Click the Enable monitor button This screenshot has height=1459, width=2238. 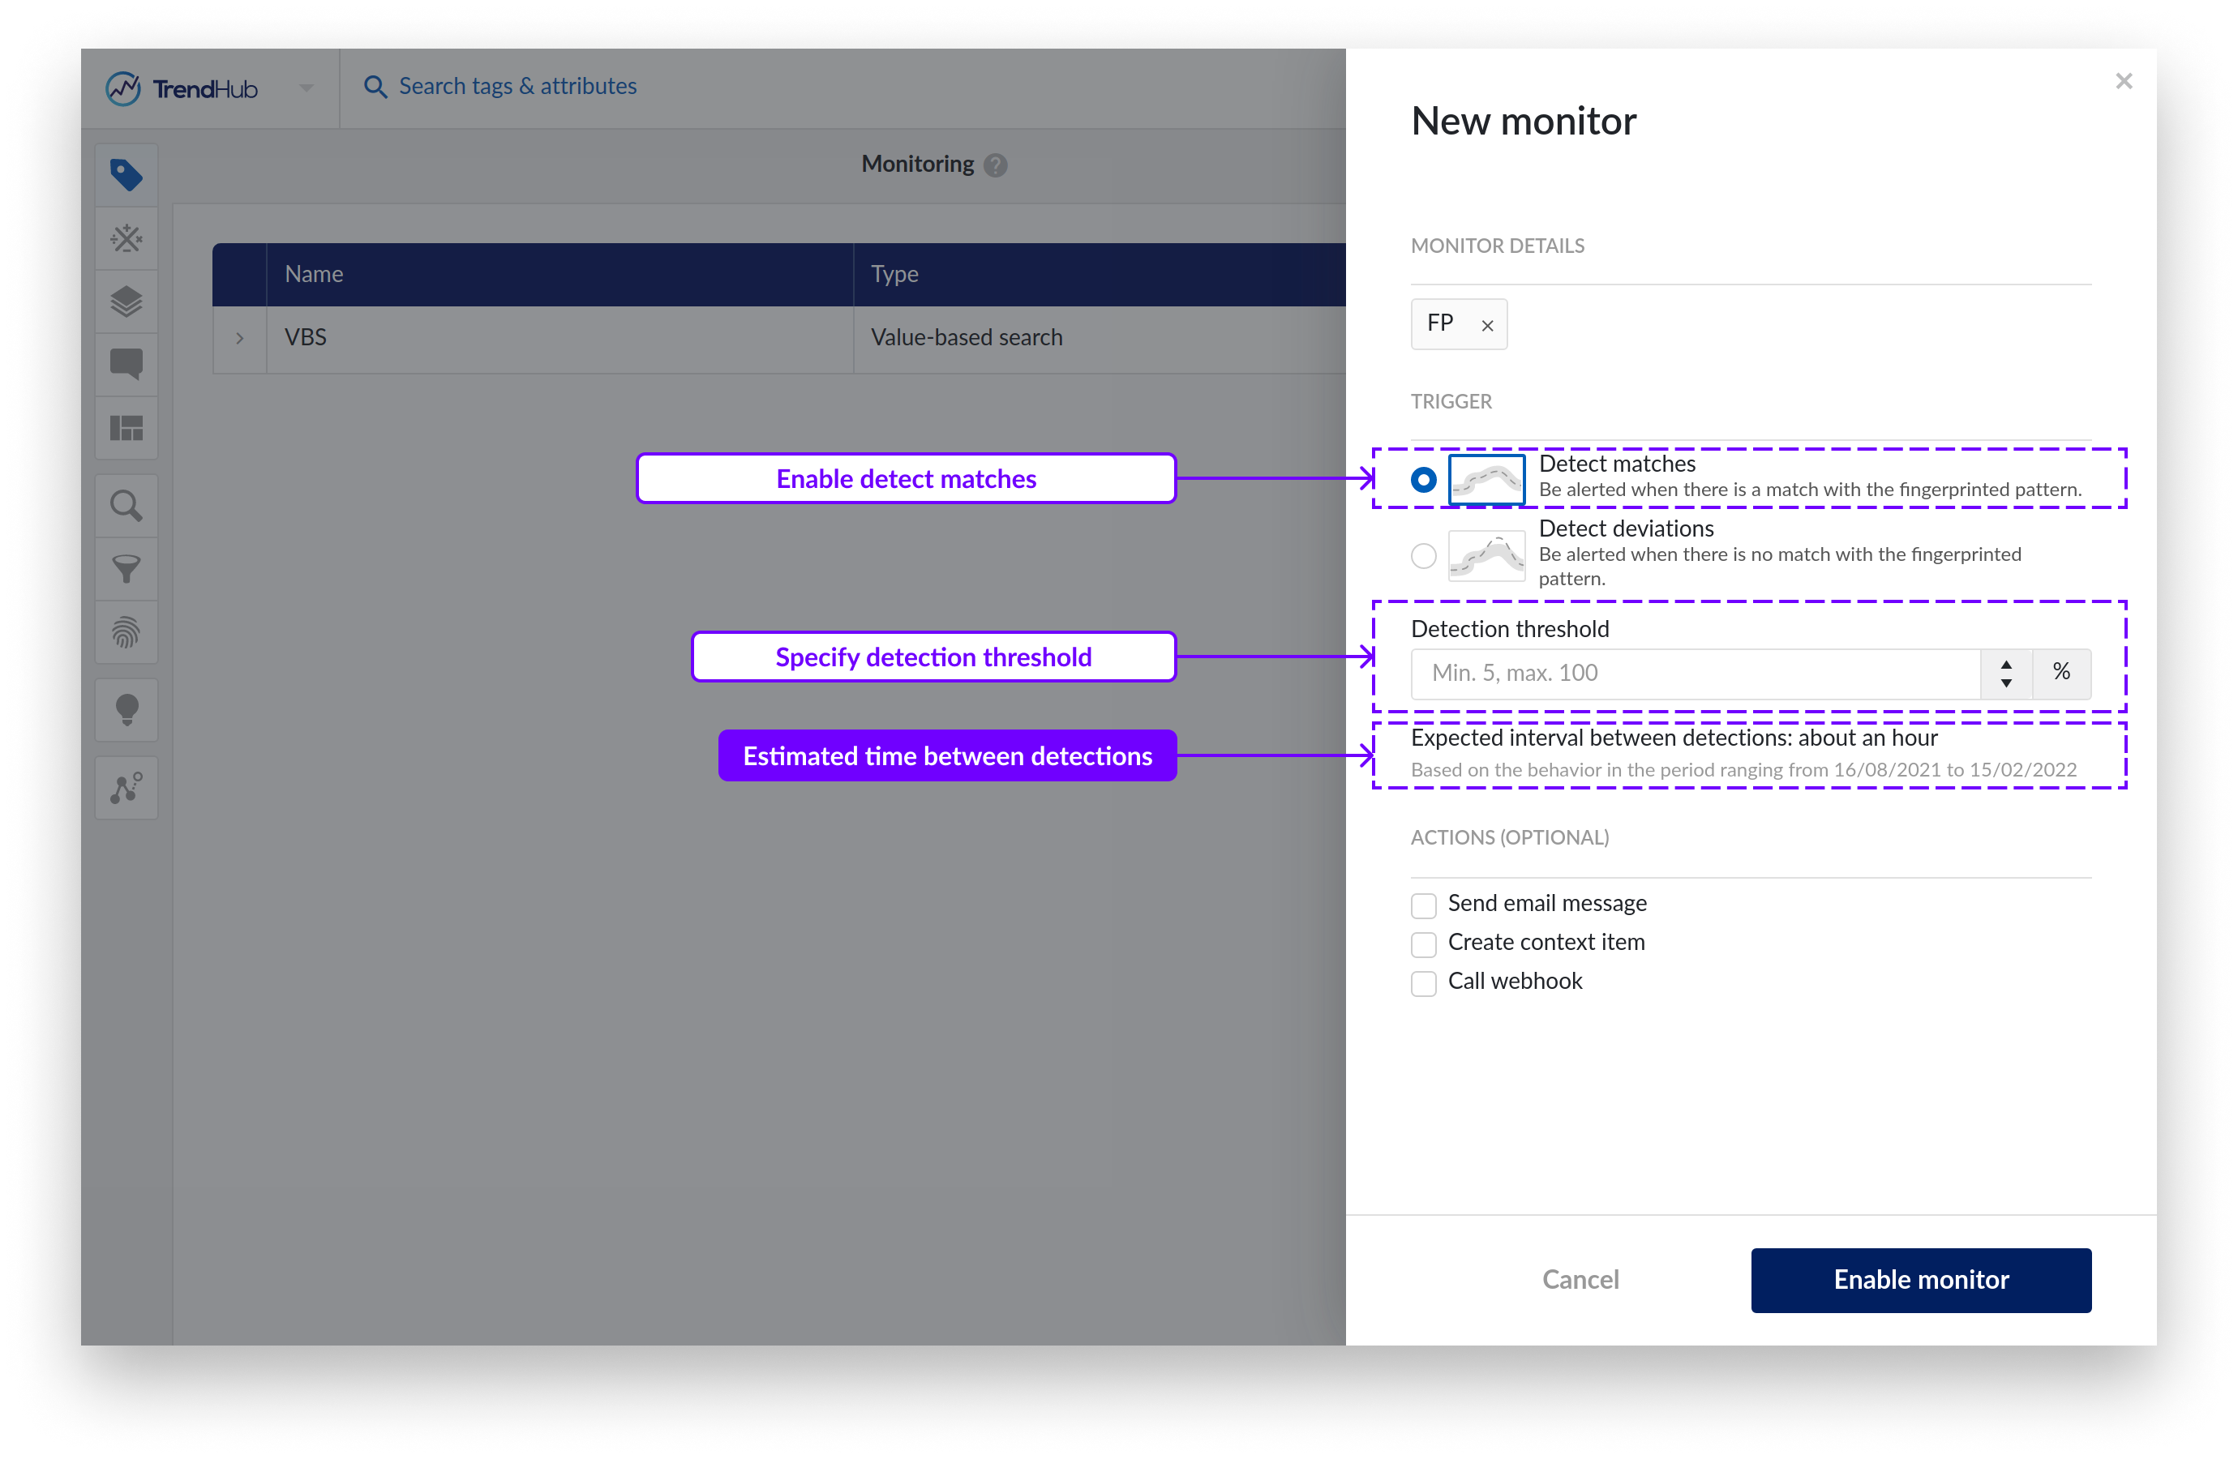1920,1279
